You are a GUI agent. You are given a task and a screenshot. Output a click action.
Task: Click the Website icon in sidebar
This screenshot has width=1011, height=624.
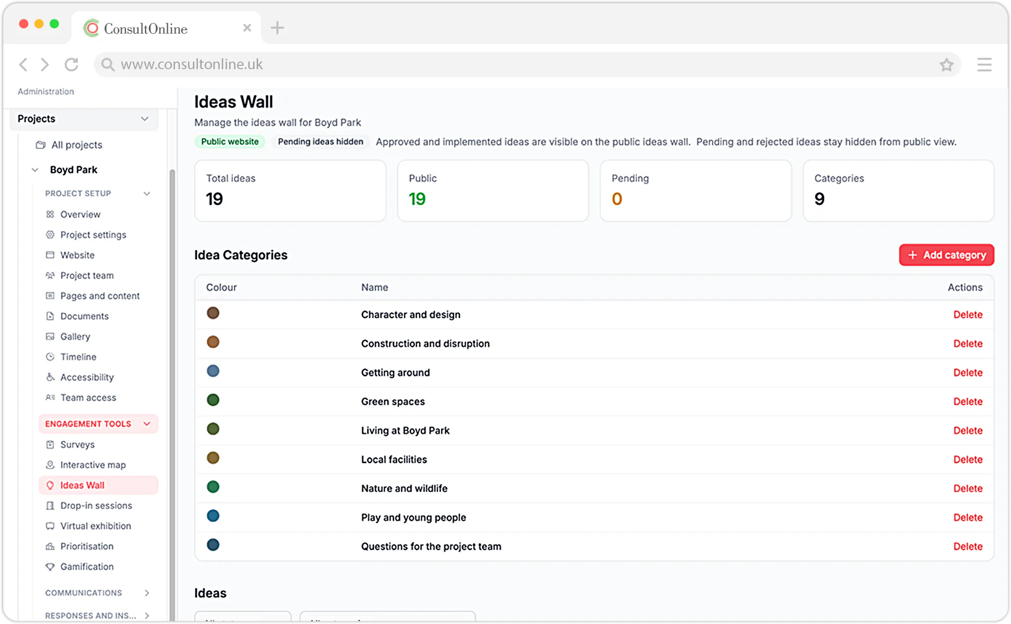(50, 255)
